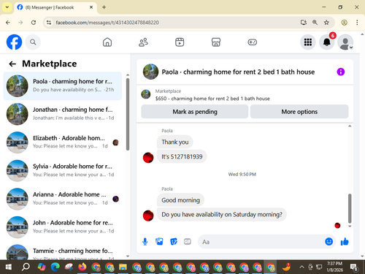The width and height of the screenshot is (365, 274).
Task: Click the back arrow beside Marketplace heading
Action: [12, 64]
